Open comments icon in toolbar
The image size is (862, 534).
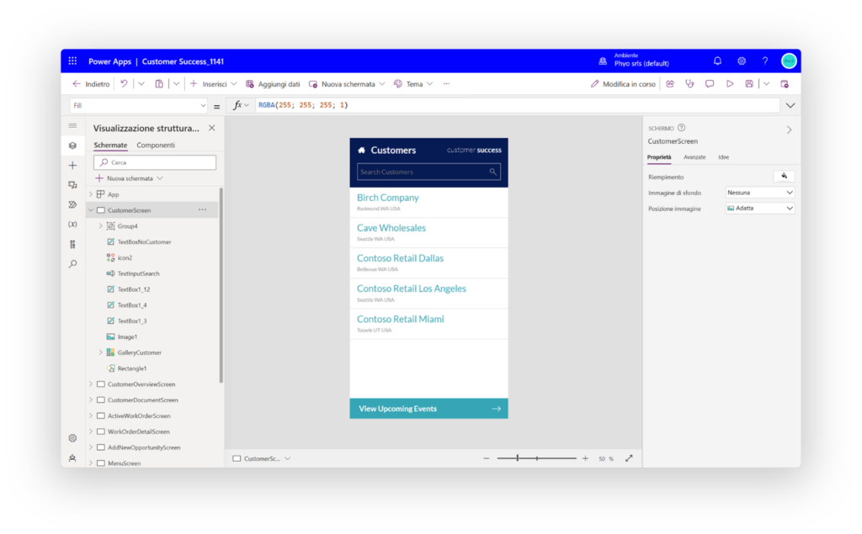point(710,83)
